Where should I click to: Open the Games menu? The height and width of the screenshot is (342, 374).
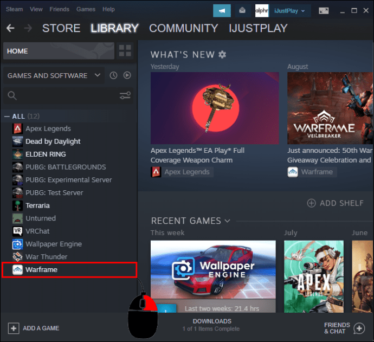tap(86, 9)
